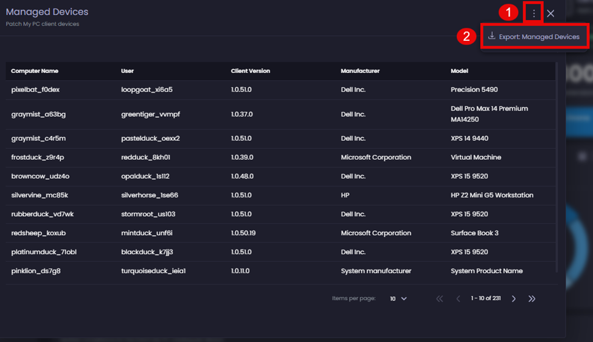593x342 pixels.
Task: Close the Managed Devices panel
Action: (x=550, y=13)
